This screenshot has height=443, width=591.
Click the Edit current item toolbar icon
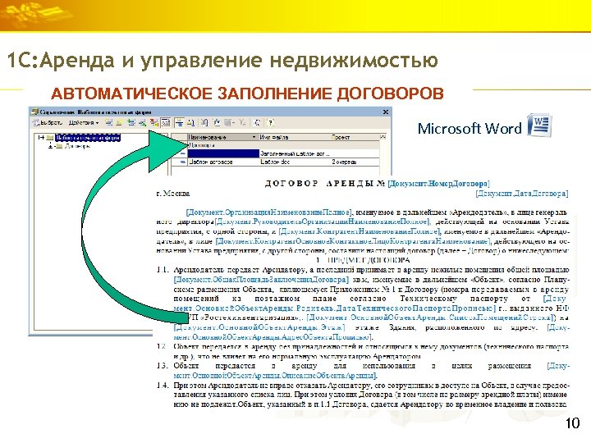click(143, 123)
